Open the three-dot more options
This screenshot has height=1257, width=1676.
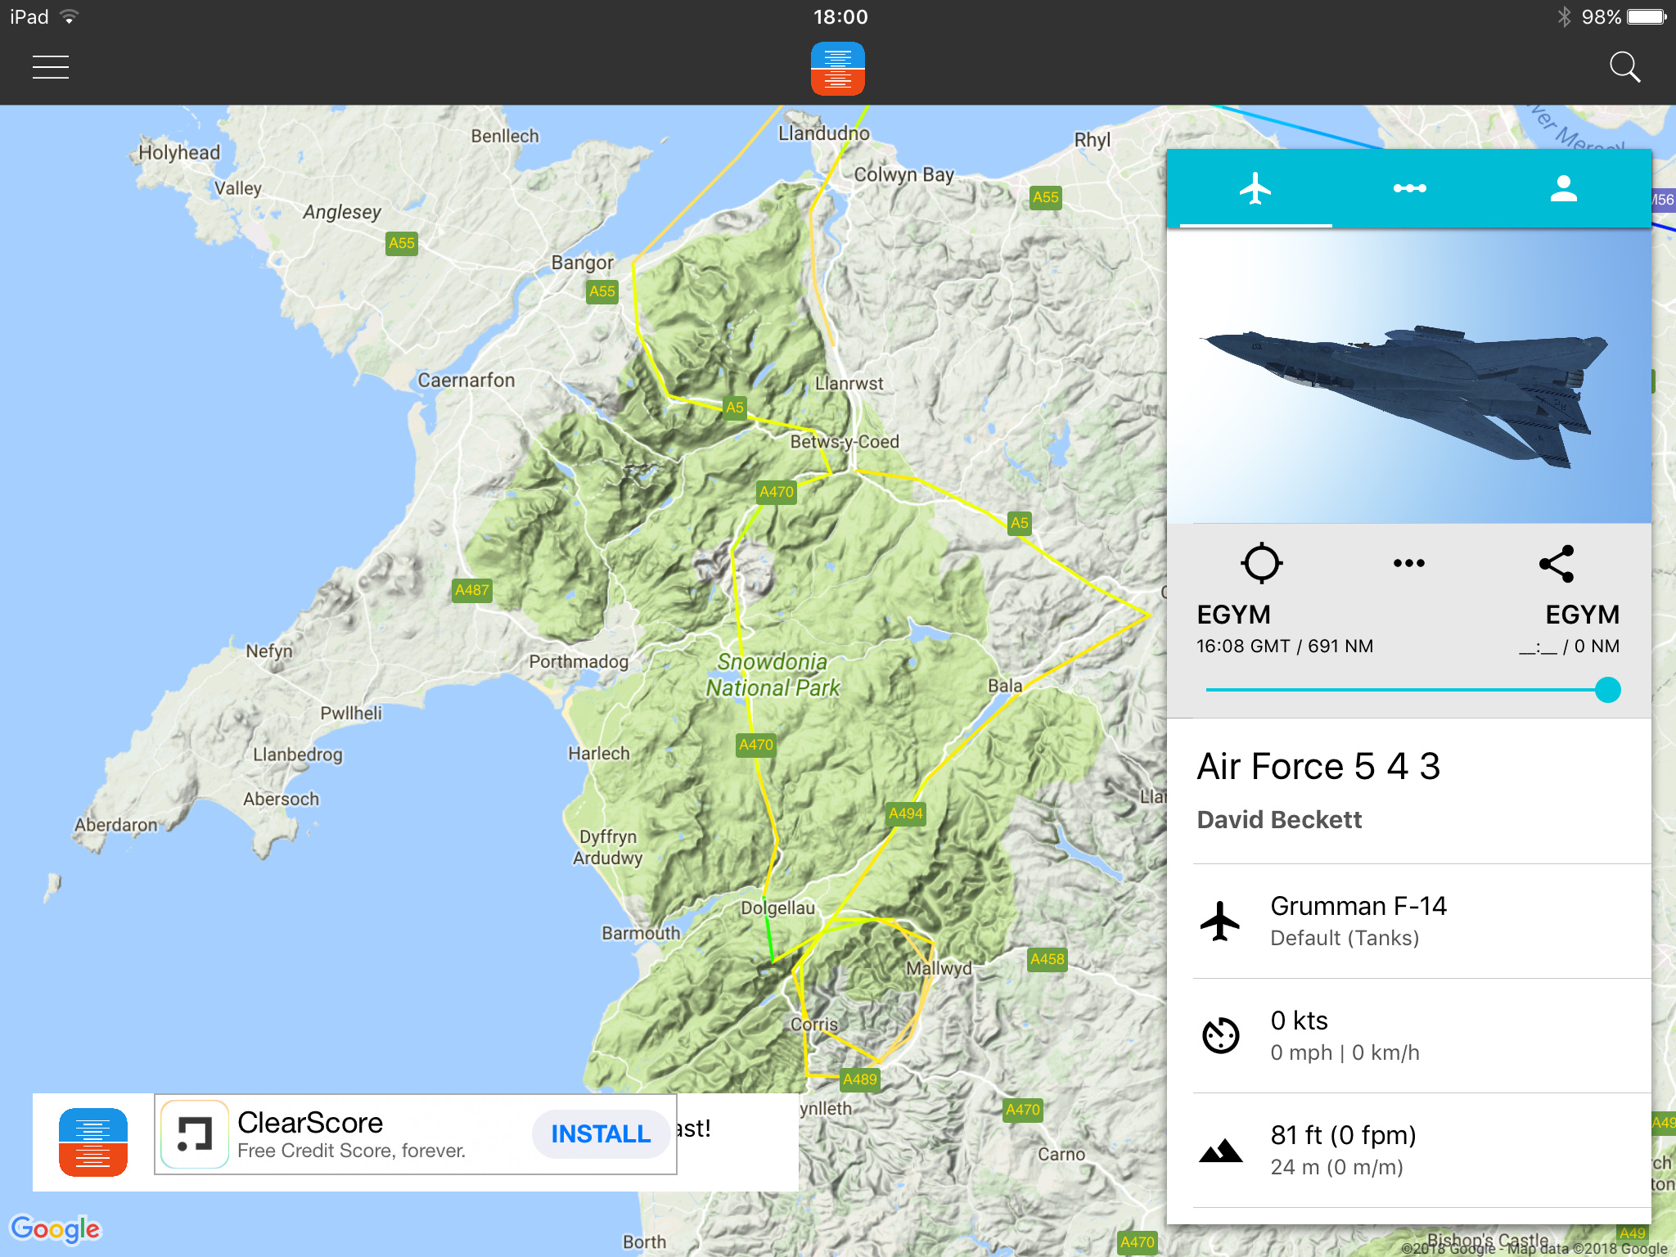(x=1408, y=563)
